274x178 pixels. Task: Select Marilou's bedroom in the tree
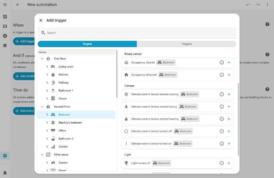click(70, 123)
